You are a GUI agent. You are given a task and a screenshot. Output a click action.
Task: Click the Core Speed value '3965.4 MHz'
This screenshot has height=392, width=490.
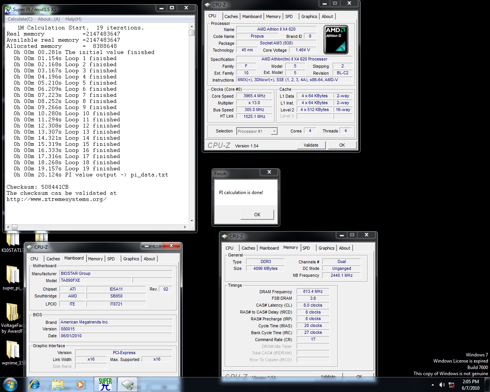click(254, 96)
